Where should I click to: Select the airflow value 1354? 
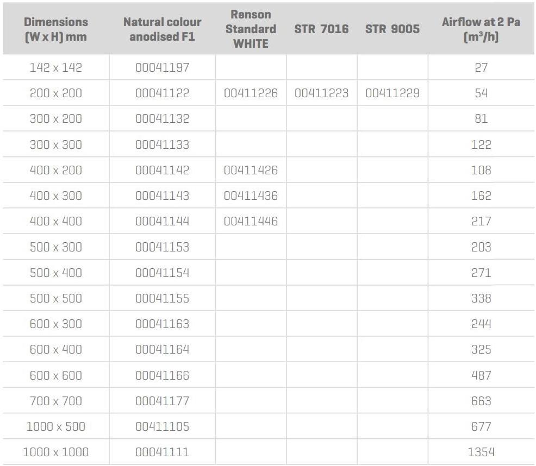(x=481, y=452)
